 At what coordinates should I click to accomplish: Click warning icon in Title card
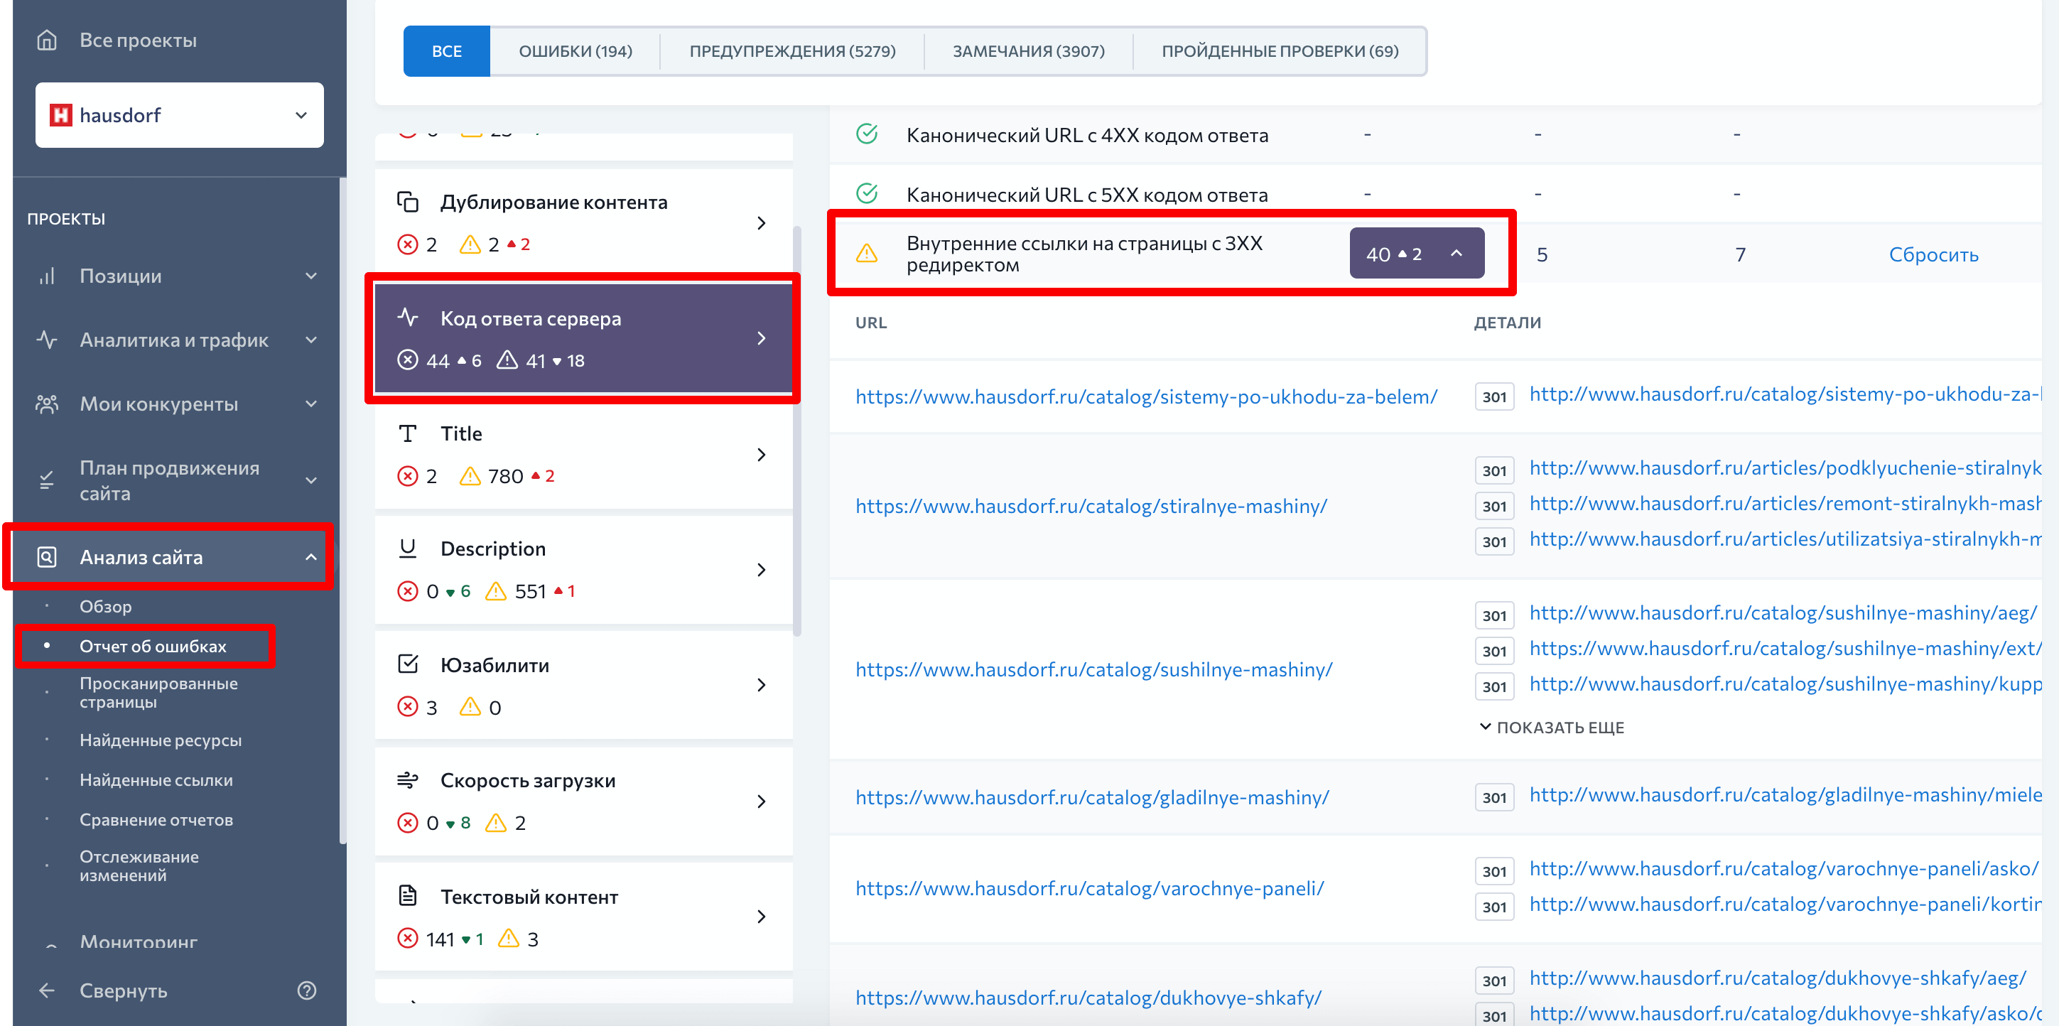(x=470, y=475)
